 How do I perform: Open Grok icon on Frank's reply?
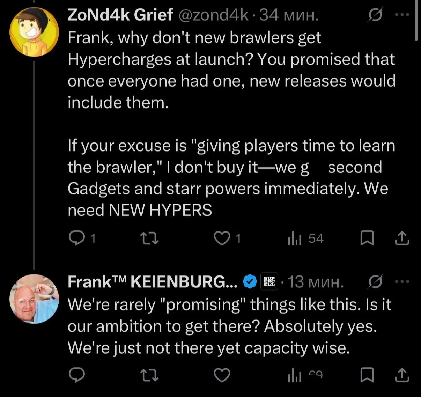376,281
